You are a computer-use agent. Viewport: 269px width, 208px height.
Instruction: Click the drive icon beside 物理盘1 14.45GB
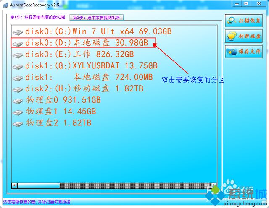[x=18, y=112]
